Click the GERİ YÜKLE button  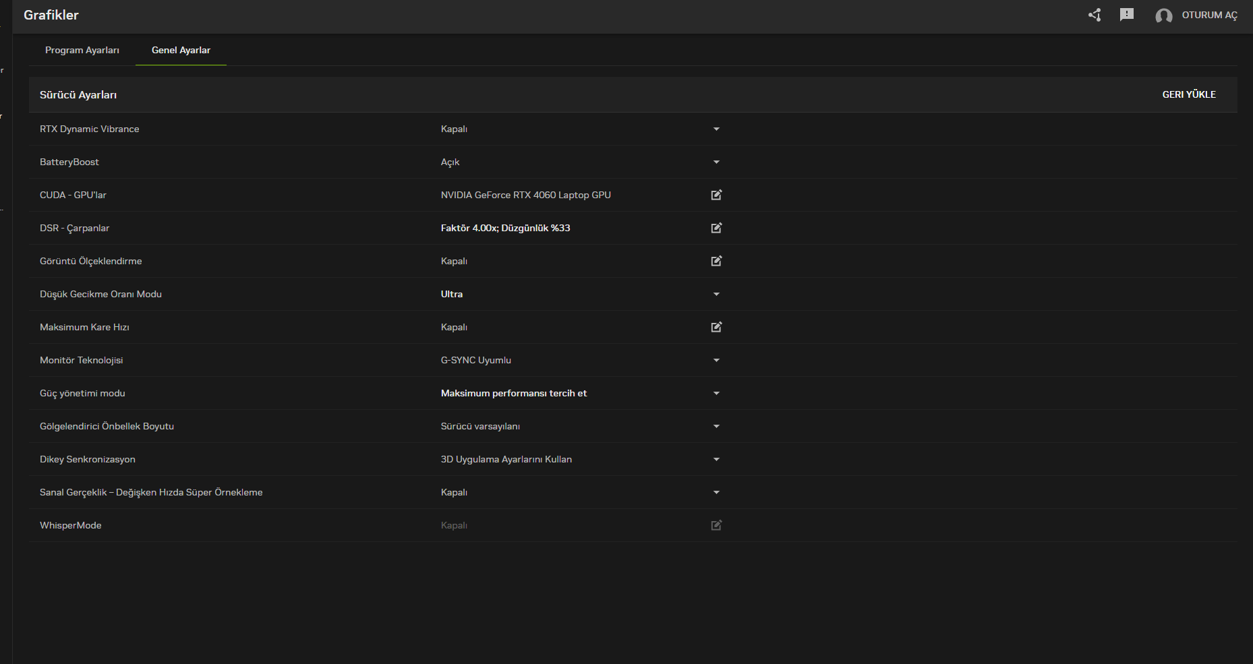point(1189,94)
